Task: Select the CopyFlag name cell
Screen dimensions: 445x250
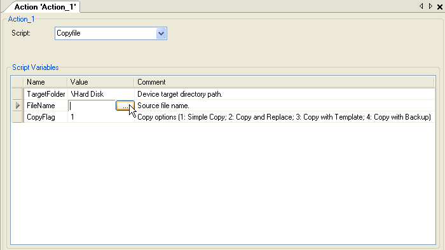Action: point(46,117)
